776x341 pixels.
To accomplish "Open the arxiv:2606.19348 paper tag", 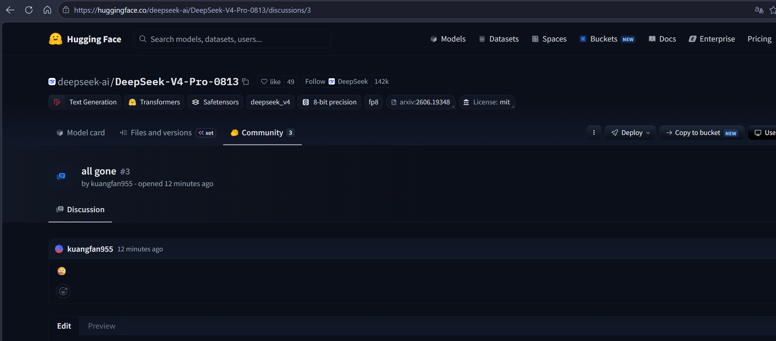I will click(421, 102).
